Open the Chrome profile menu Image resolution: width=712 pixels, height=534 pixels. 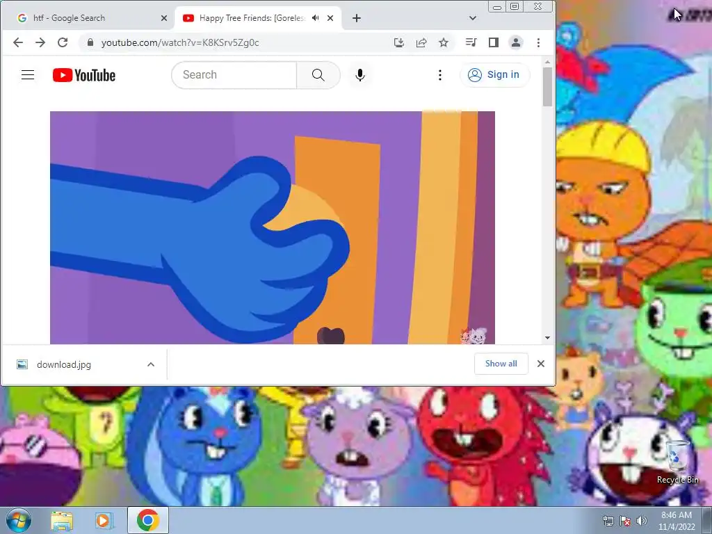coord(516,42)
